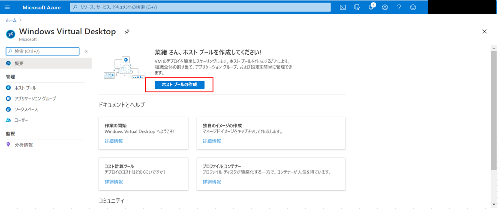Click the 概要 menu icon
Viewport: 498px width, 209px height.
(8, 63)
